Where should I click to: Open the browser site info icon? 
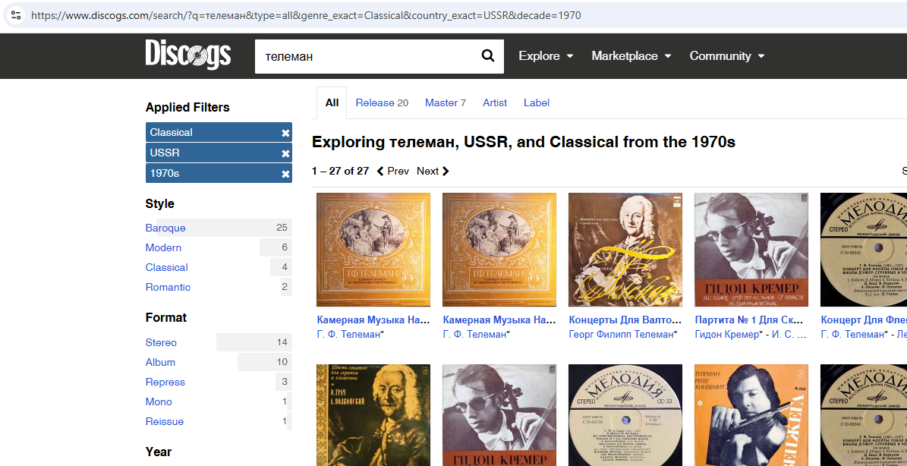click(16, 15)
